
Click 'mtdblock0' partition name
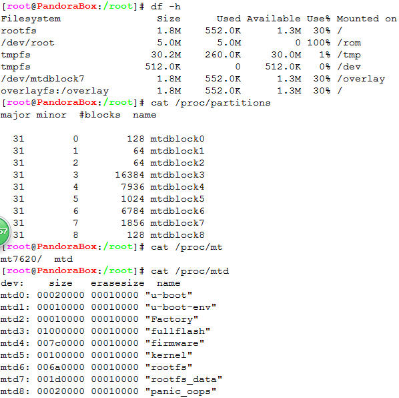[x=177, y=139]
